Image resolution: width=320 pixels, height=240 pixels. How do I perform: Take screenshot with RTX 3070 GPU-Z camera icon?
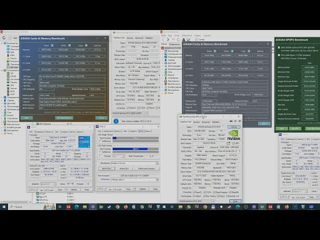tap(231, 121)
